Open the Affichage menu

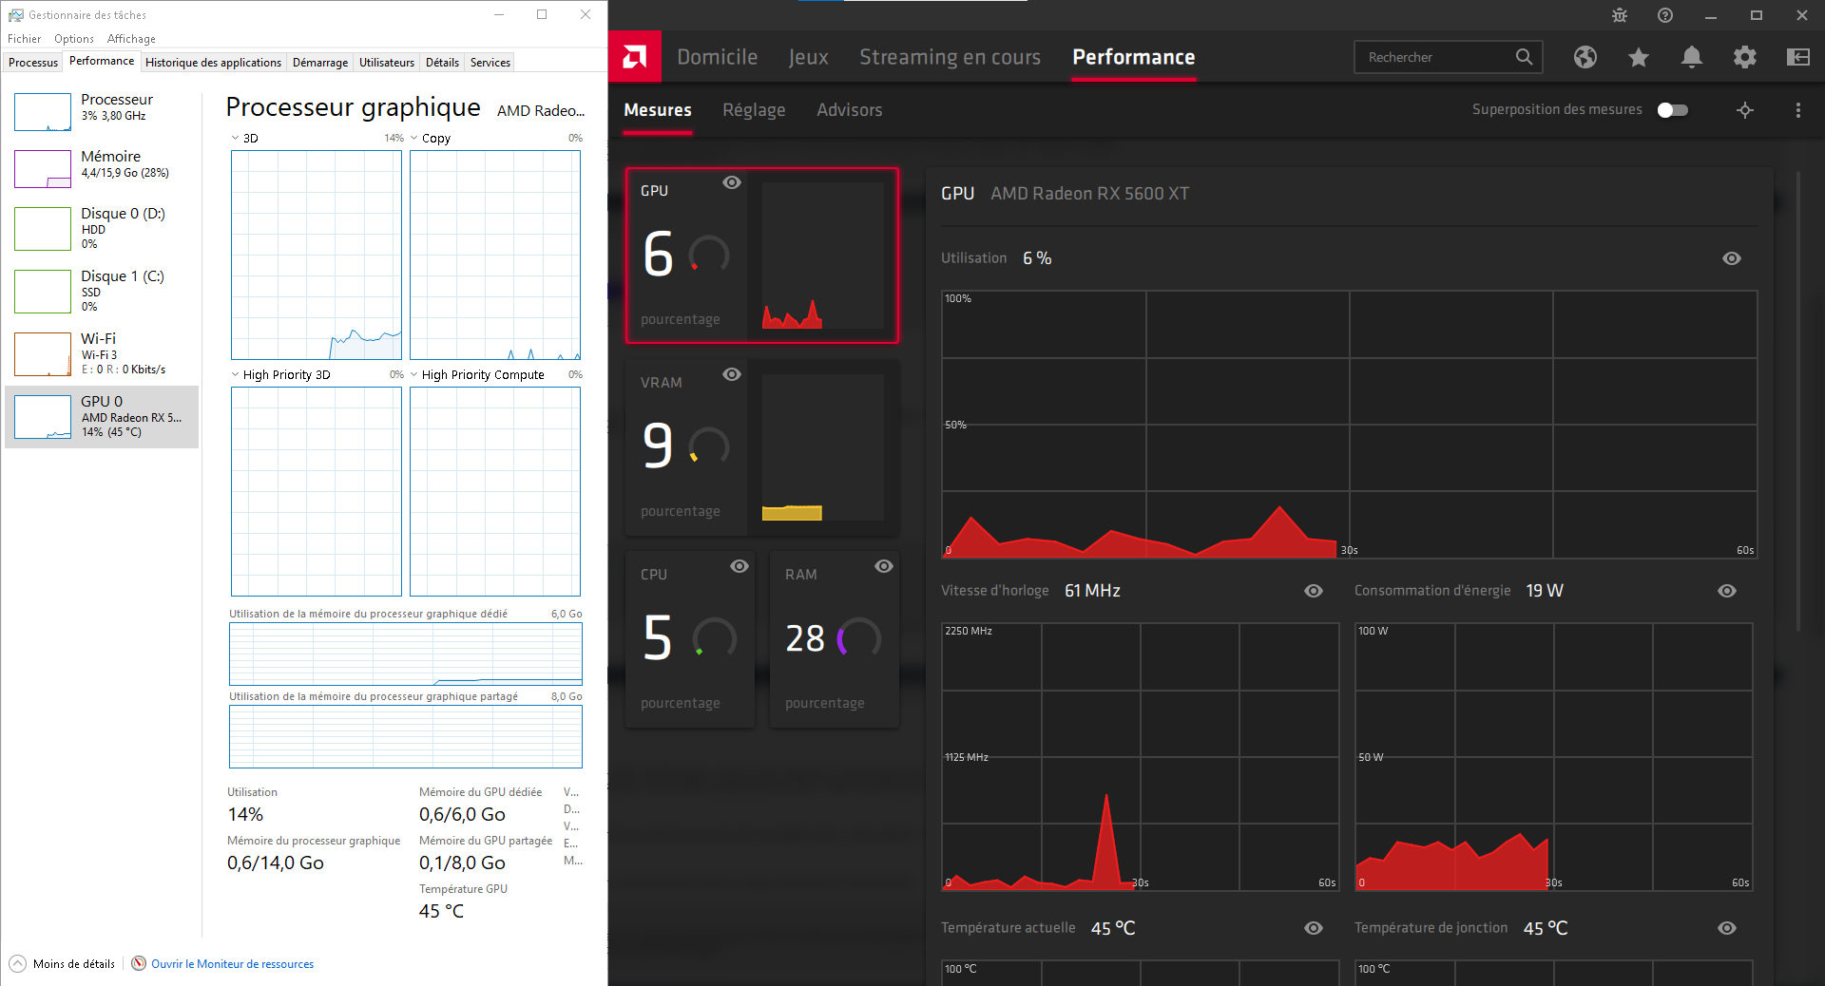tap(131, 39)
